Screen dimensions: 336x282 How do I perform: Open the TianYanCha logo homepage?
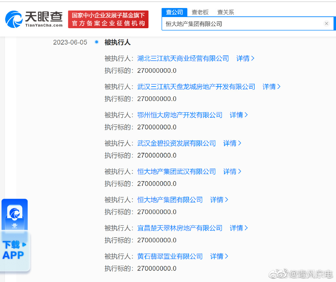(34, 19)
